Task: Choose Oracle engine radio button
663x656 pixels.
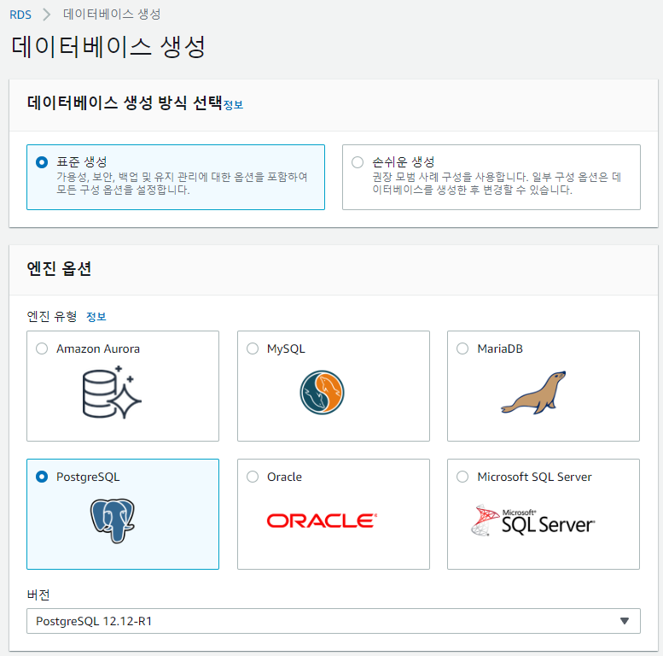Action: (253, 477)
